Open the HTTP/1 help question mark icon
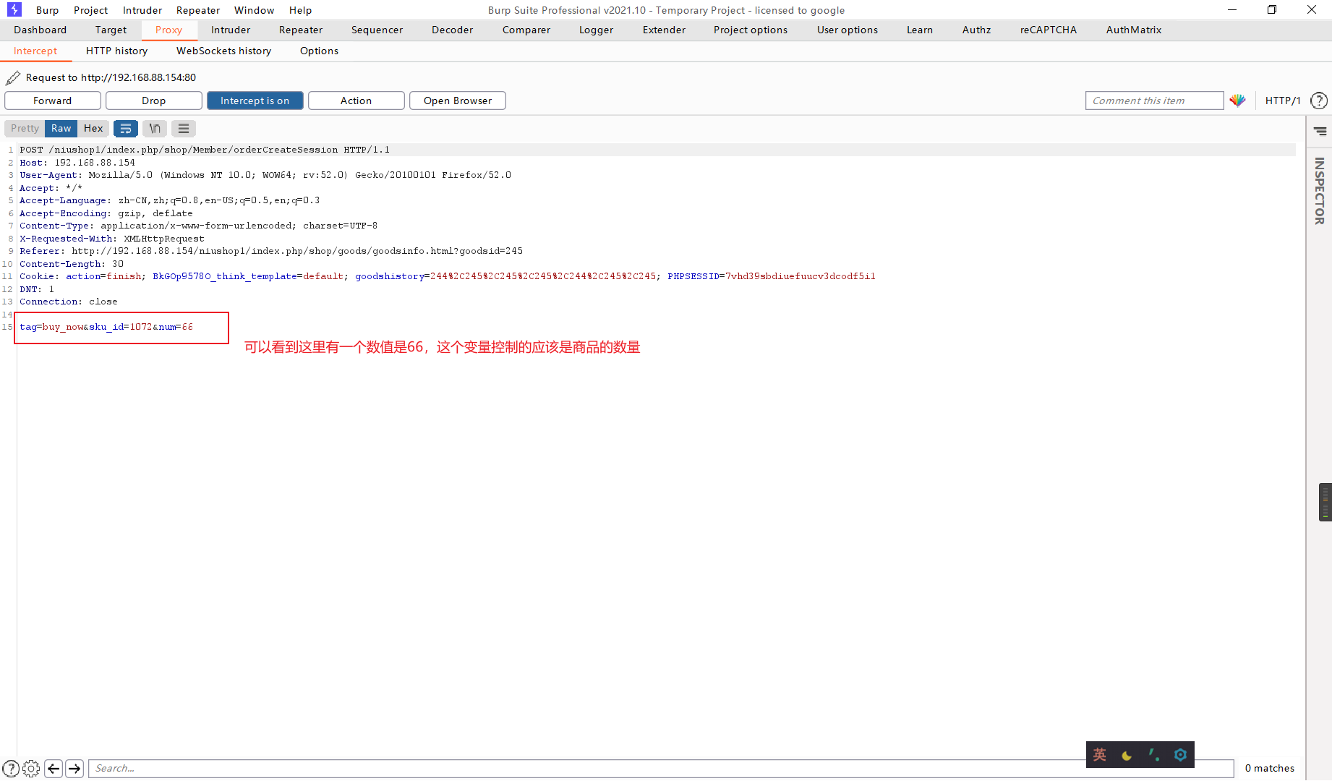Screen dimensions: 1332x781 coord(1319,101)
